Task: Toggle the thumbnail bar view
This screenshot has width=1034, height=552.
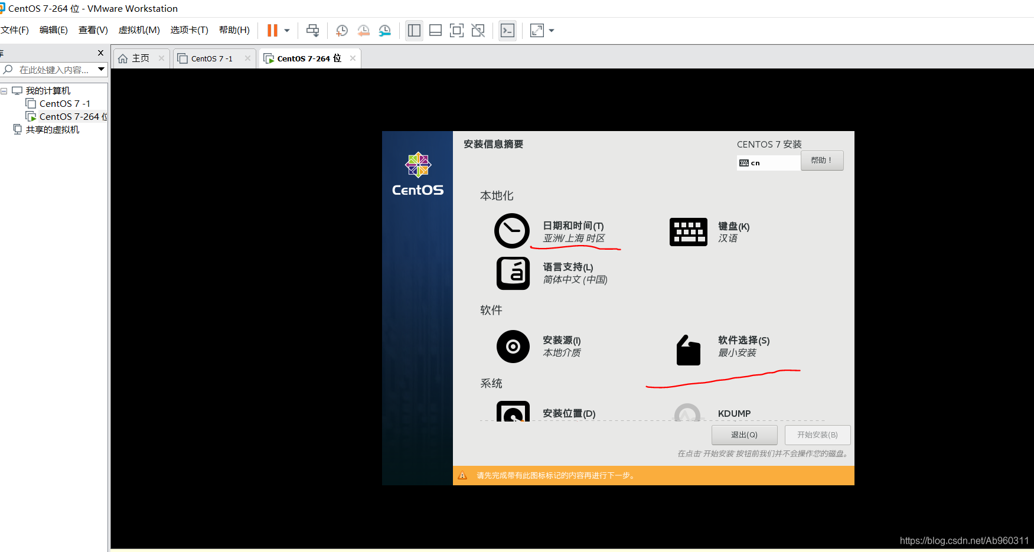Action: [435, 30]
